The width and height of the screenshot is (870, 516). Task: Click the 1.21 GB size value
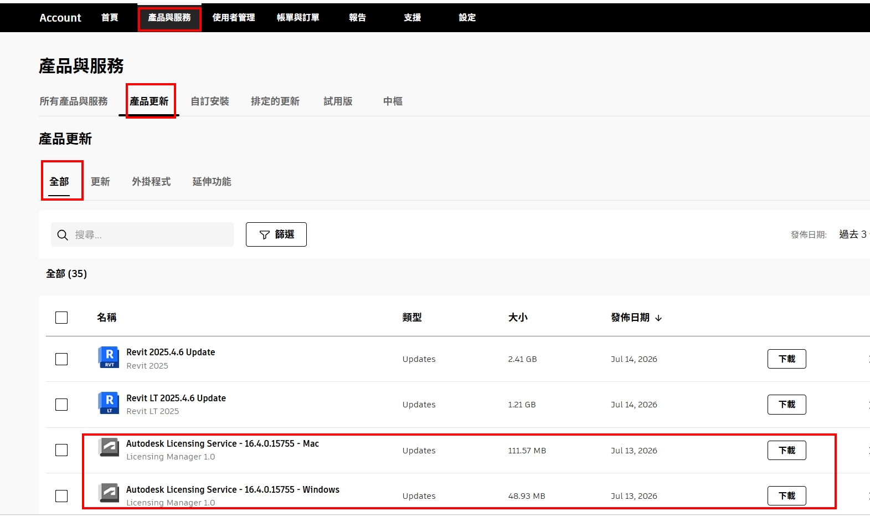coord(522,405)
